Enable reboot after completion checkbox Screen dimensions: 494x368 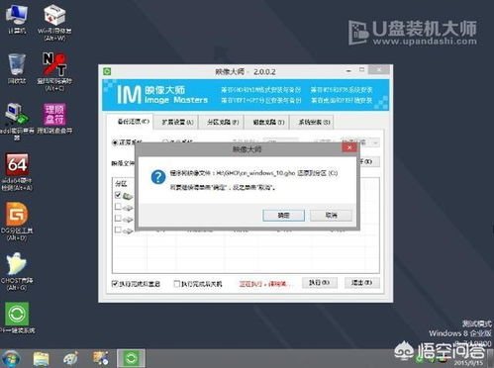pos(115,283)
